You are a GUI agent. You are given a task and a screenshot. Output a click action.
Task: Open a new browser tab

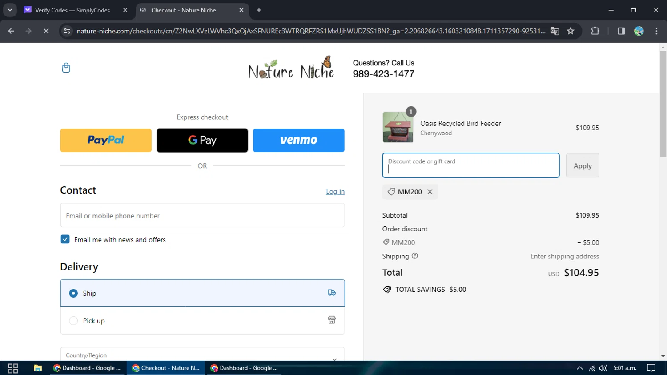259,10
